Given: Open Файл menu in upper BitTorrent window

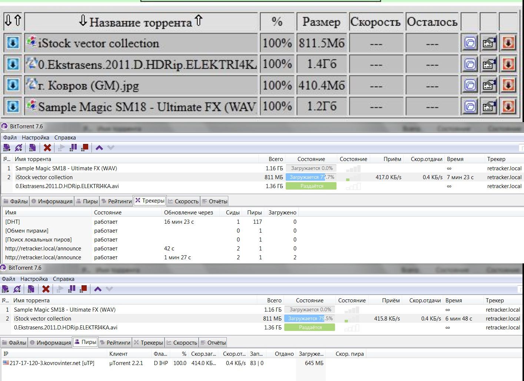Looking at the screenshot, I should point(10,138).
